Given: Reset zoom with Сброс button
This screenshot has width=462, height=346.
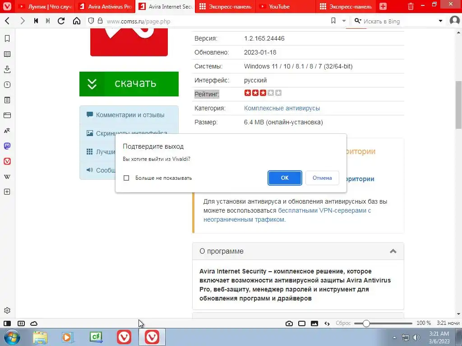Looking at the screenshot, I should pyautogui.click(x=343, y=323).
